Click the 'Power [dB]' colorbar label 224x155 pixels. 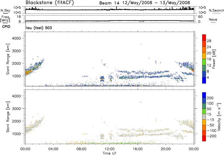tap(214, 59)
